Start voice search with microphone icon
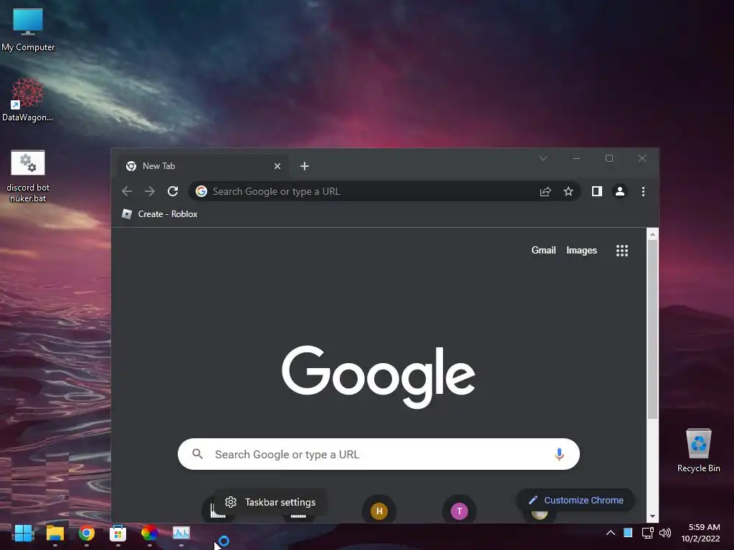 click(x=559, y=454)
